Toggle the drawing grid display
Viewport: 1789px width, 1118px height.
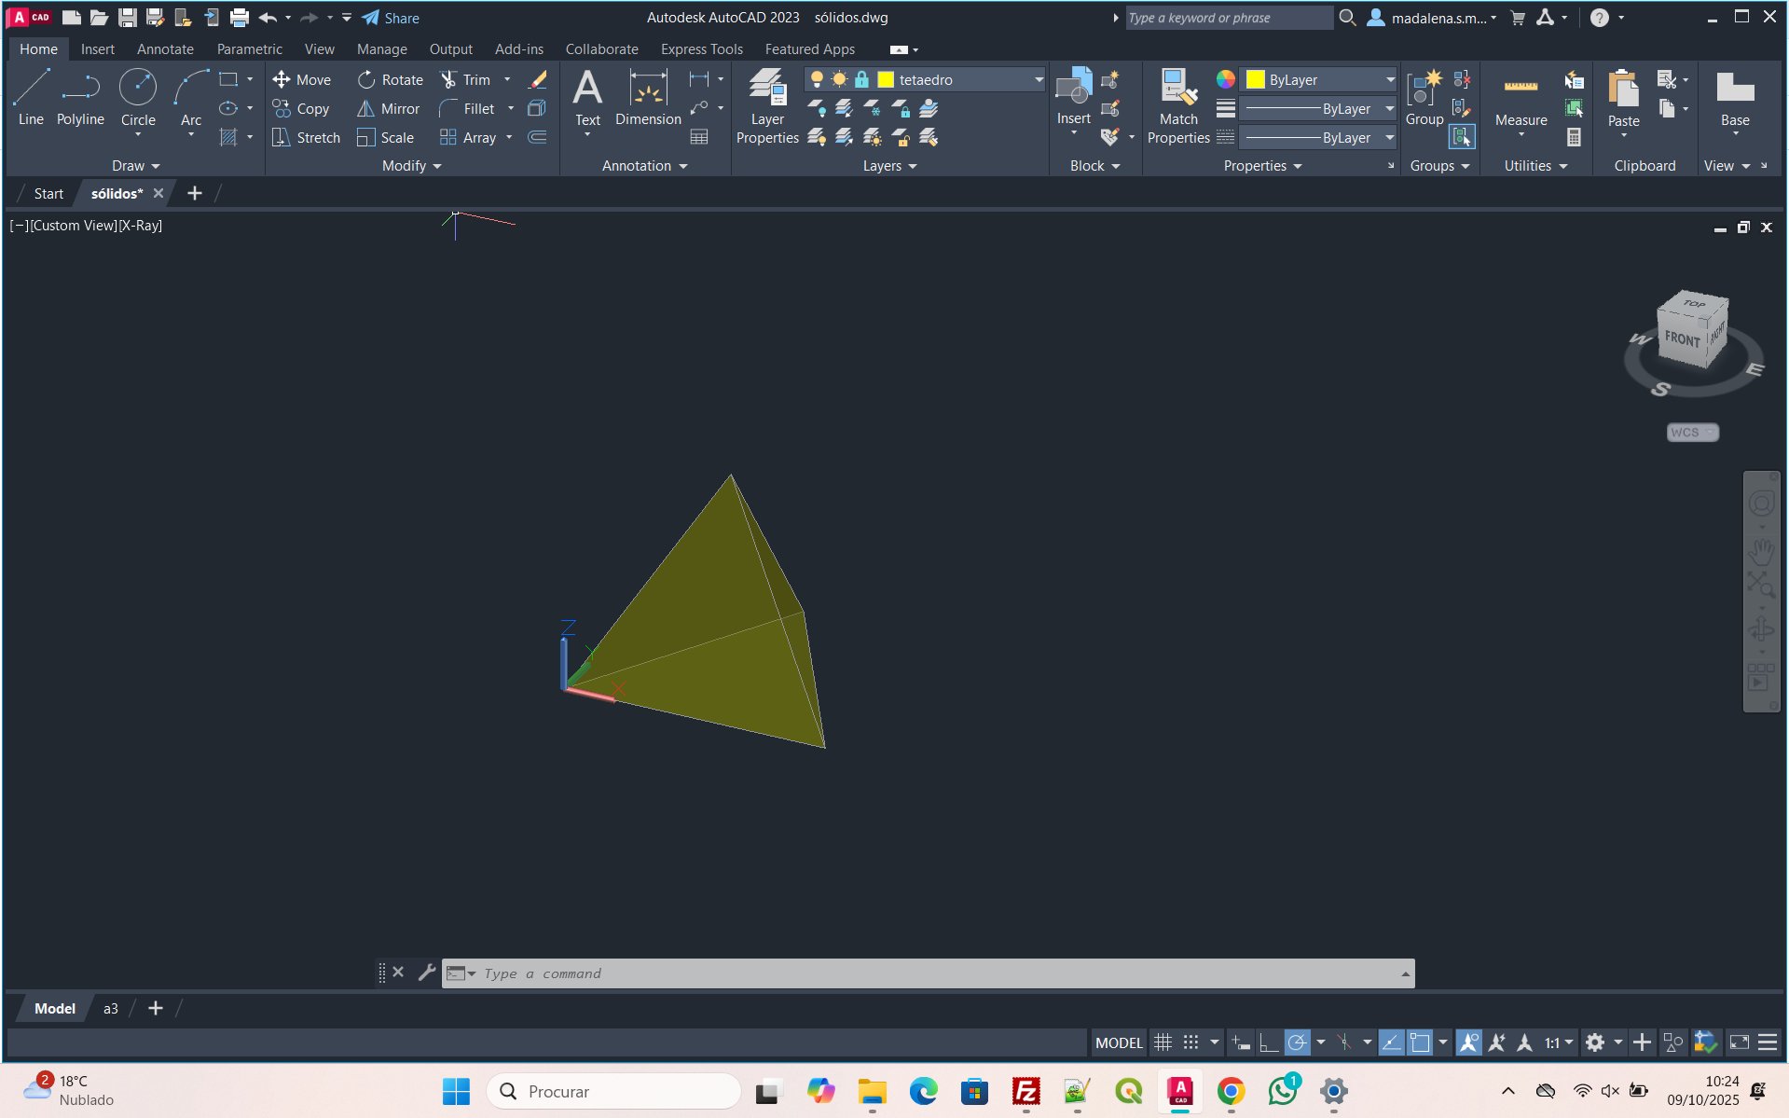[x=1163, y=1042]
